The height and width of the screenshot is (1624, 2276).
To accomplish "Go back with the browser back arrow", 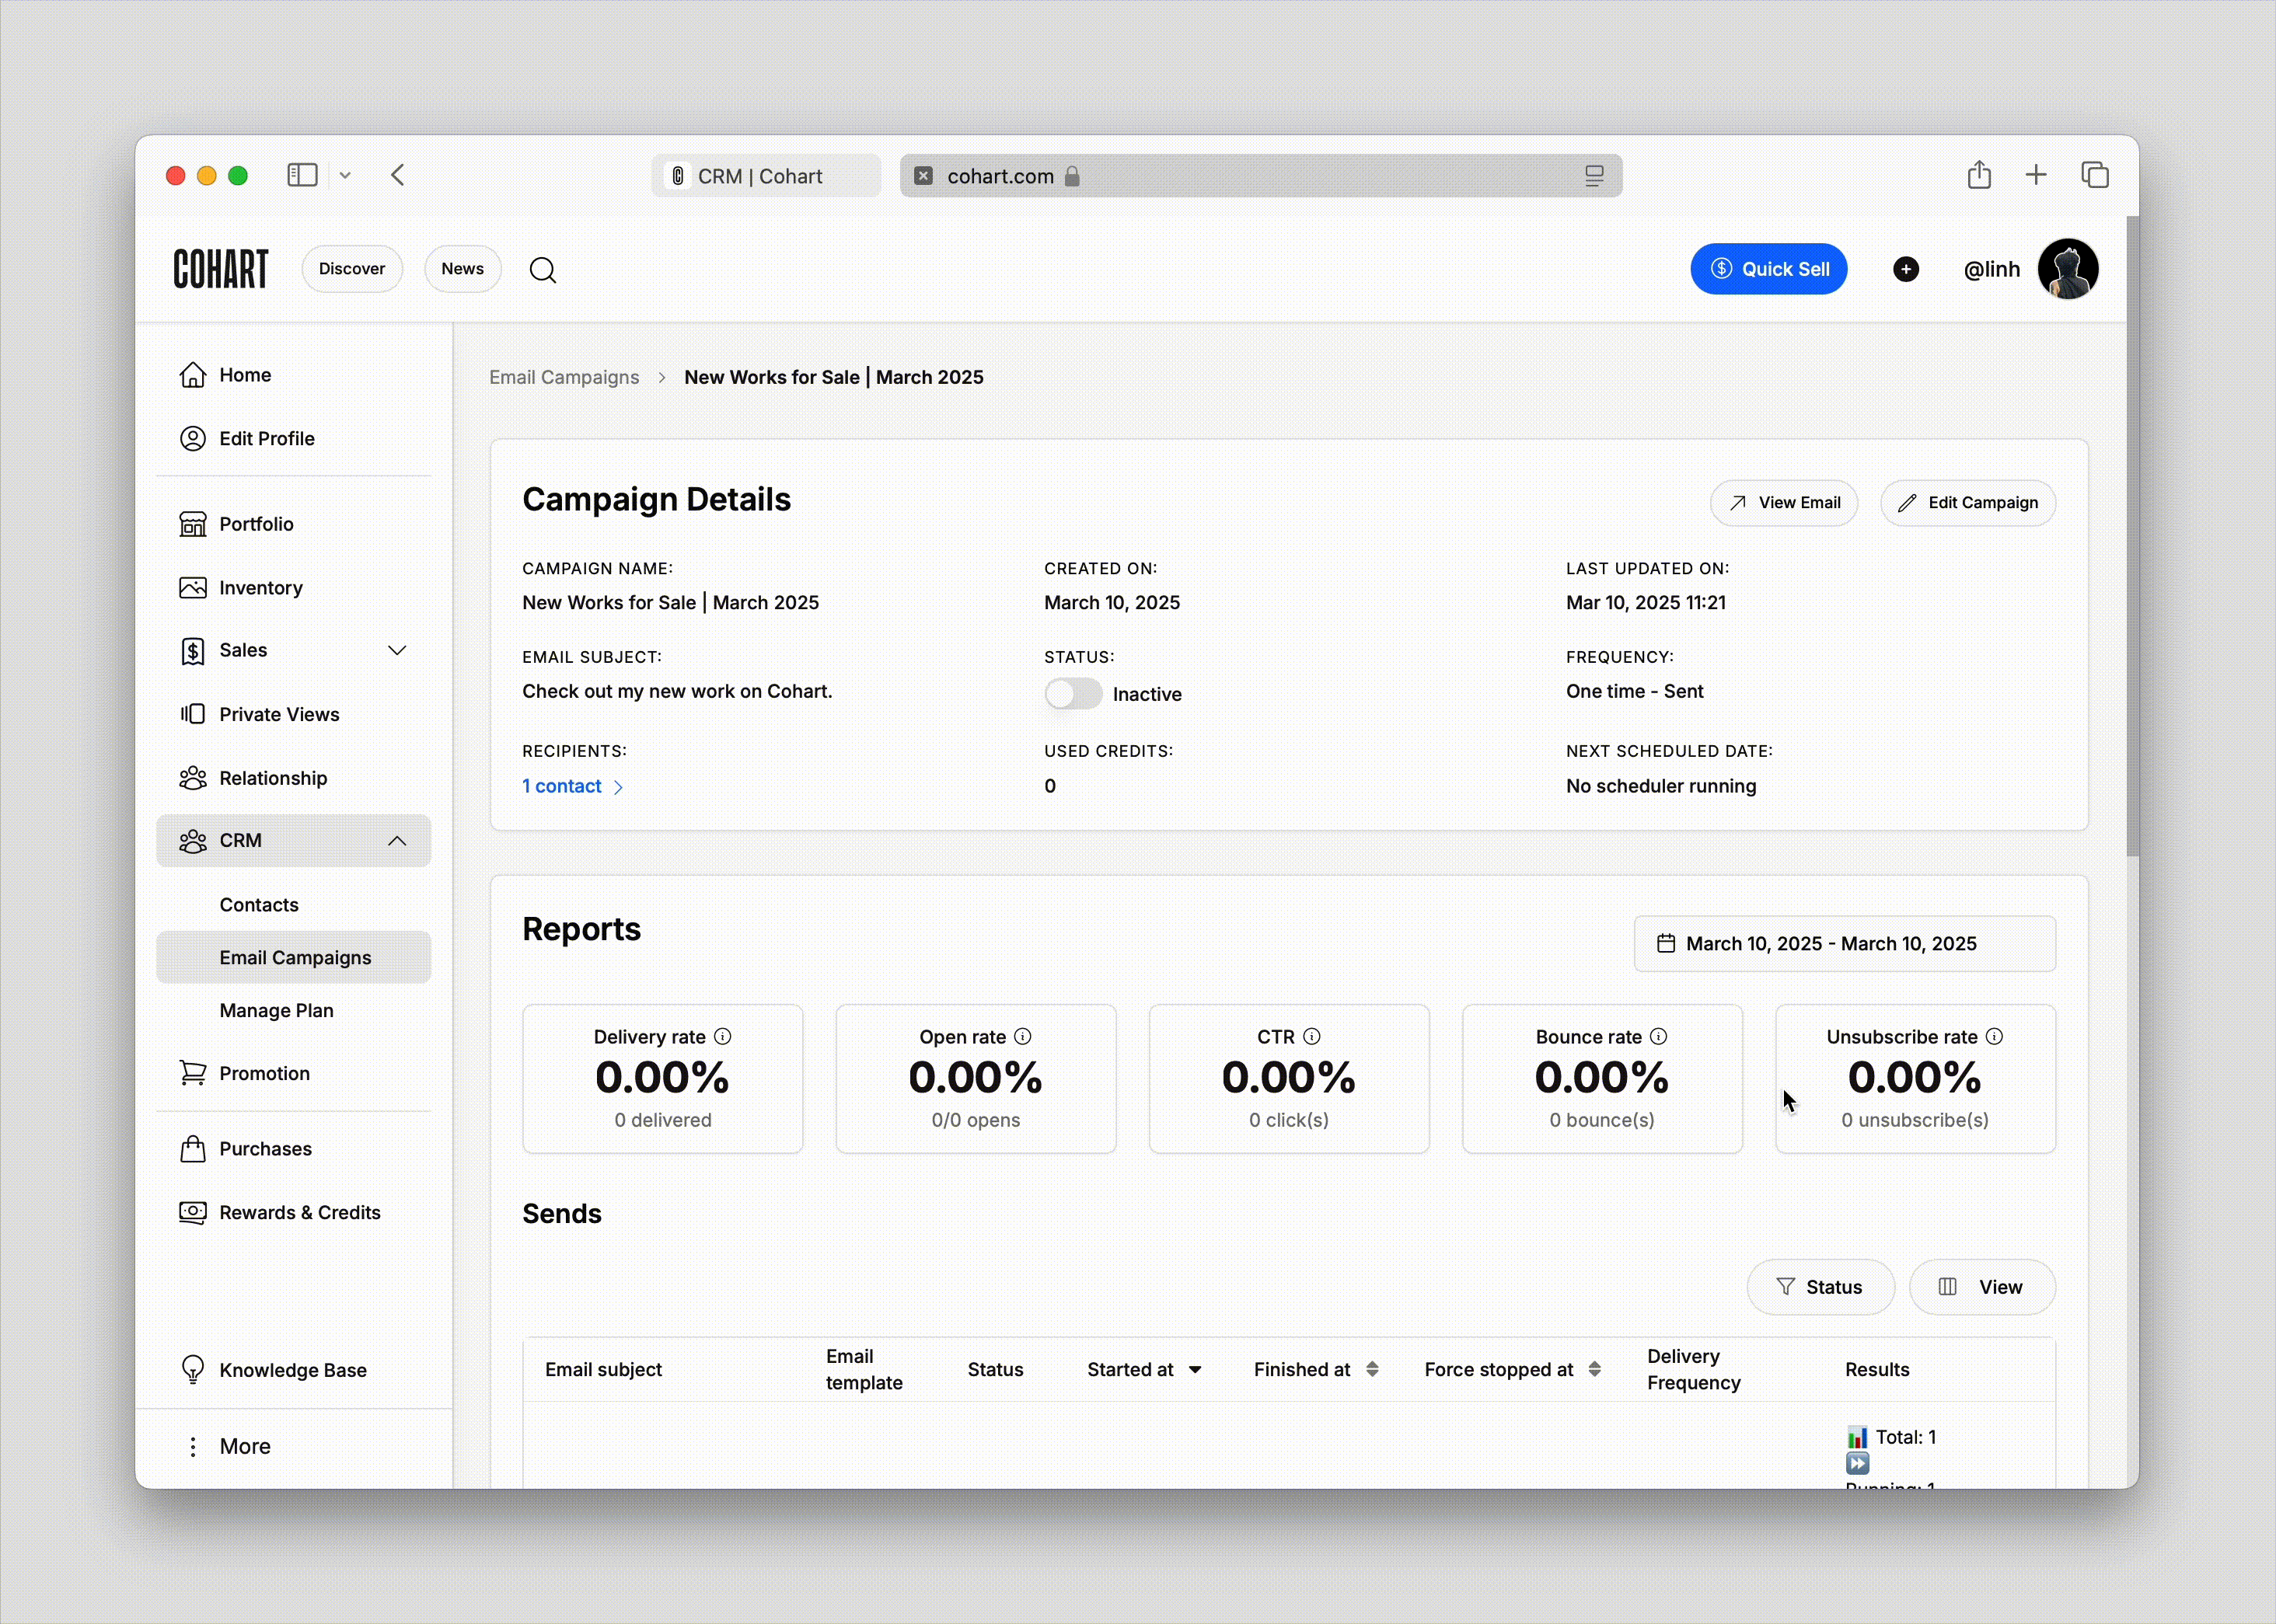I will (398, 175).
